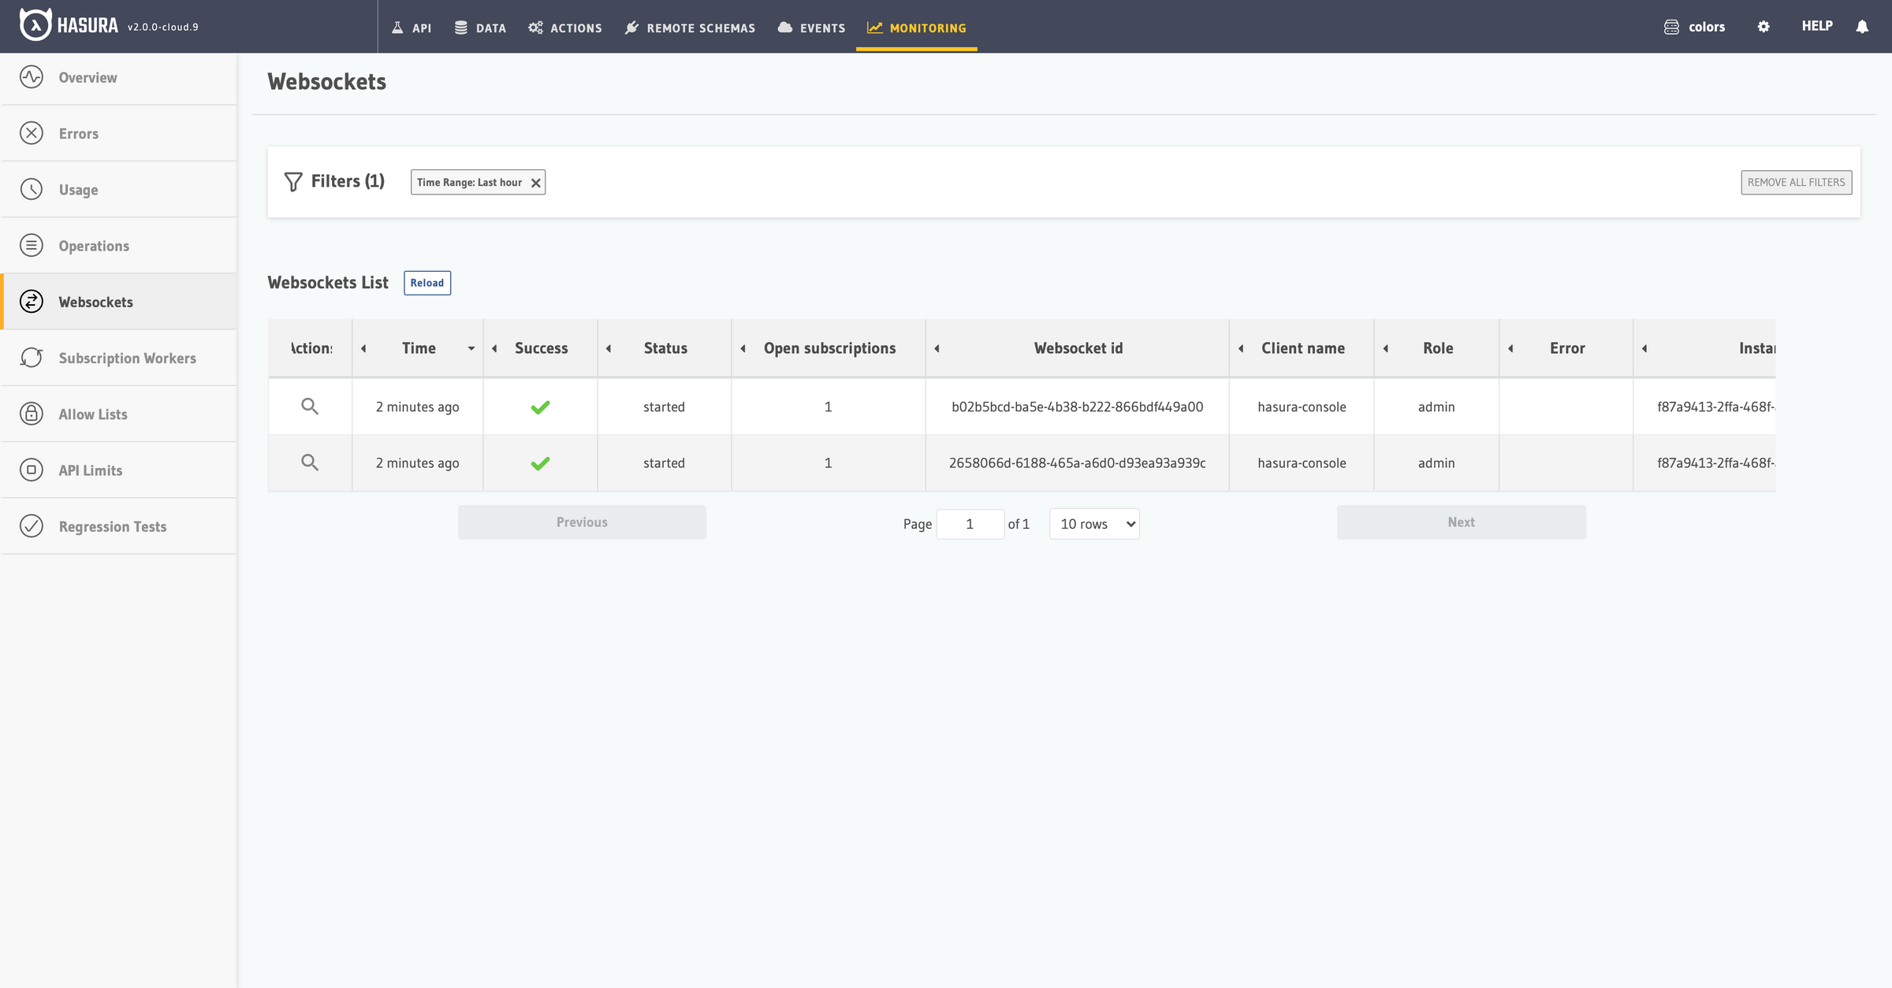Select the Allow Lists lock icon
Image resolution: width=1892 pixels, height=988 pixels.
point(32,414)
